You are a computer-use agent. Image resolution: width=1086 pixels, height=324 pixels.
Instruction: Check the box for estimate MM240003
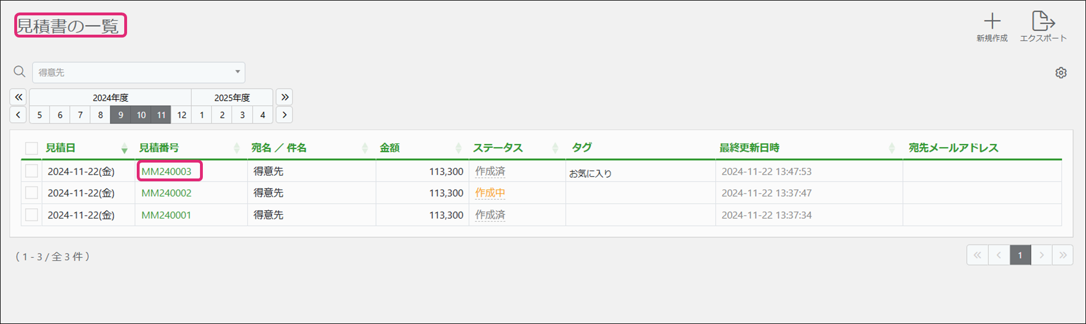(x=32, y=171)
